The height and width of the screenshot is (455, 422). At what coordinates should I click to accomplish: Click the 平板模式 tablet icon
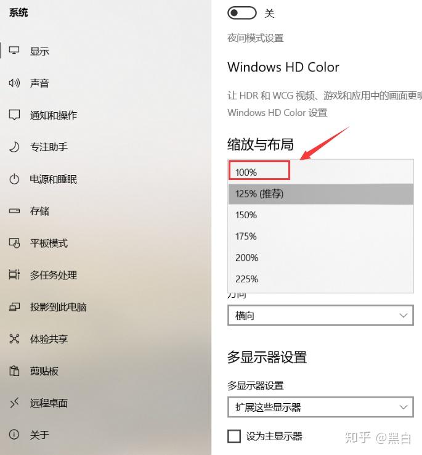coord(14,243)
